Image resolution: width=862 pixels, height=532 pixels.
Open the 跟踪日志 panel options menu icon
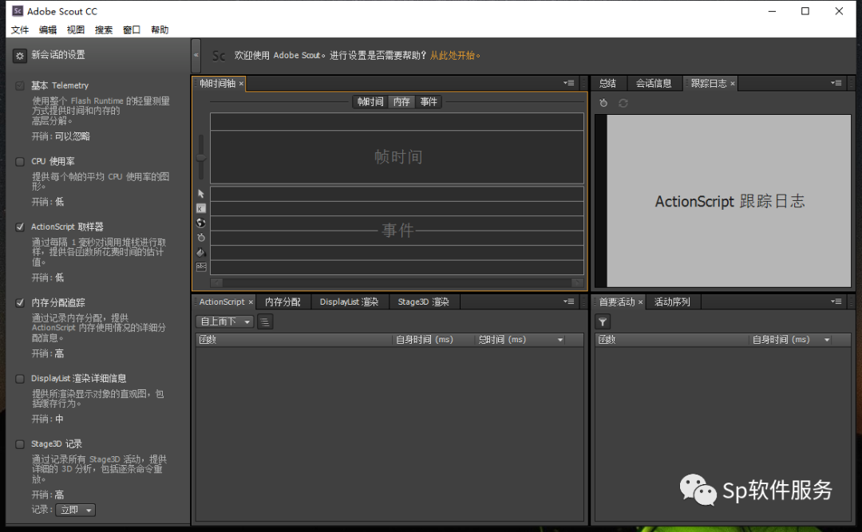pos(836,83)
